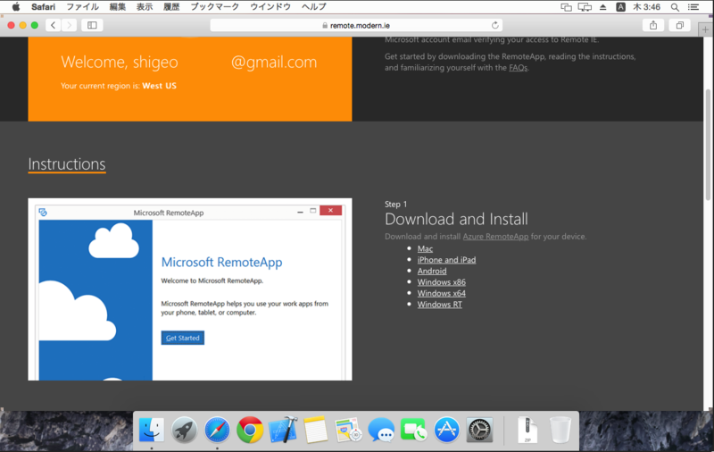Open the ヘルプ menu

314,7
